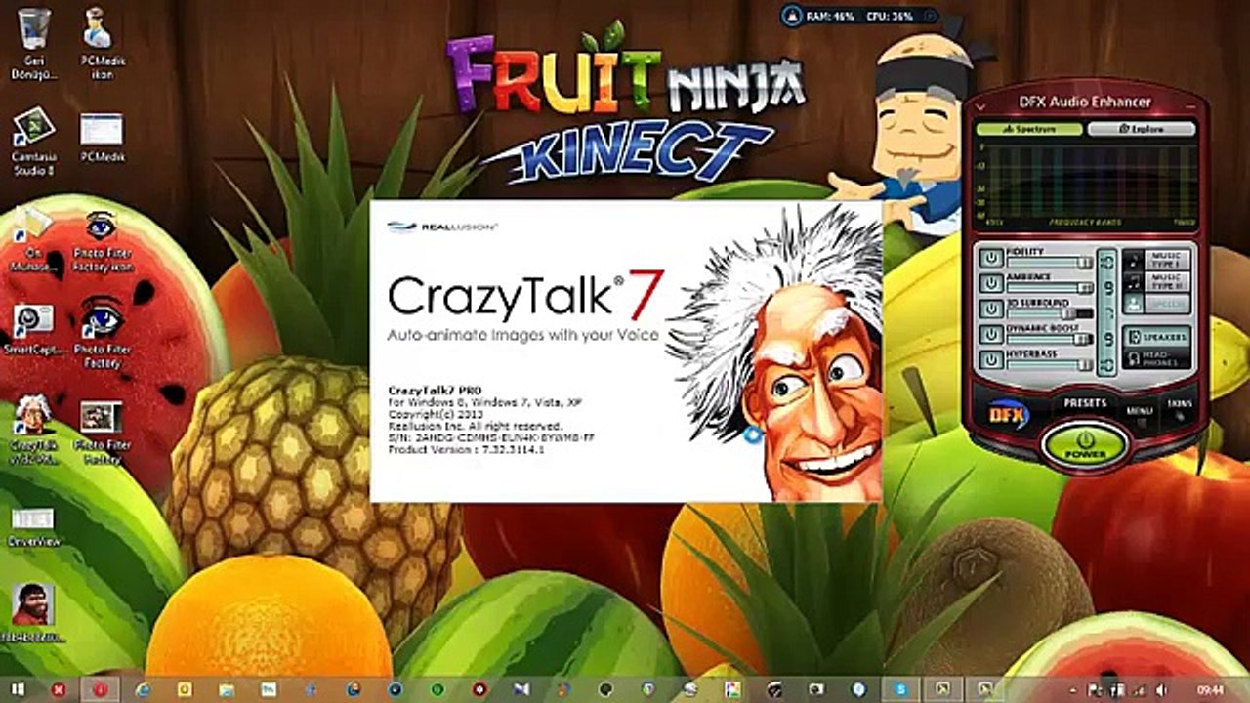
Task: Choose Headphones output in DFX
Action: click(x=1157, y=358)
